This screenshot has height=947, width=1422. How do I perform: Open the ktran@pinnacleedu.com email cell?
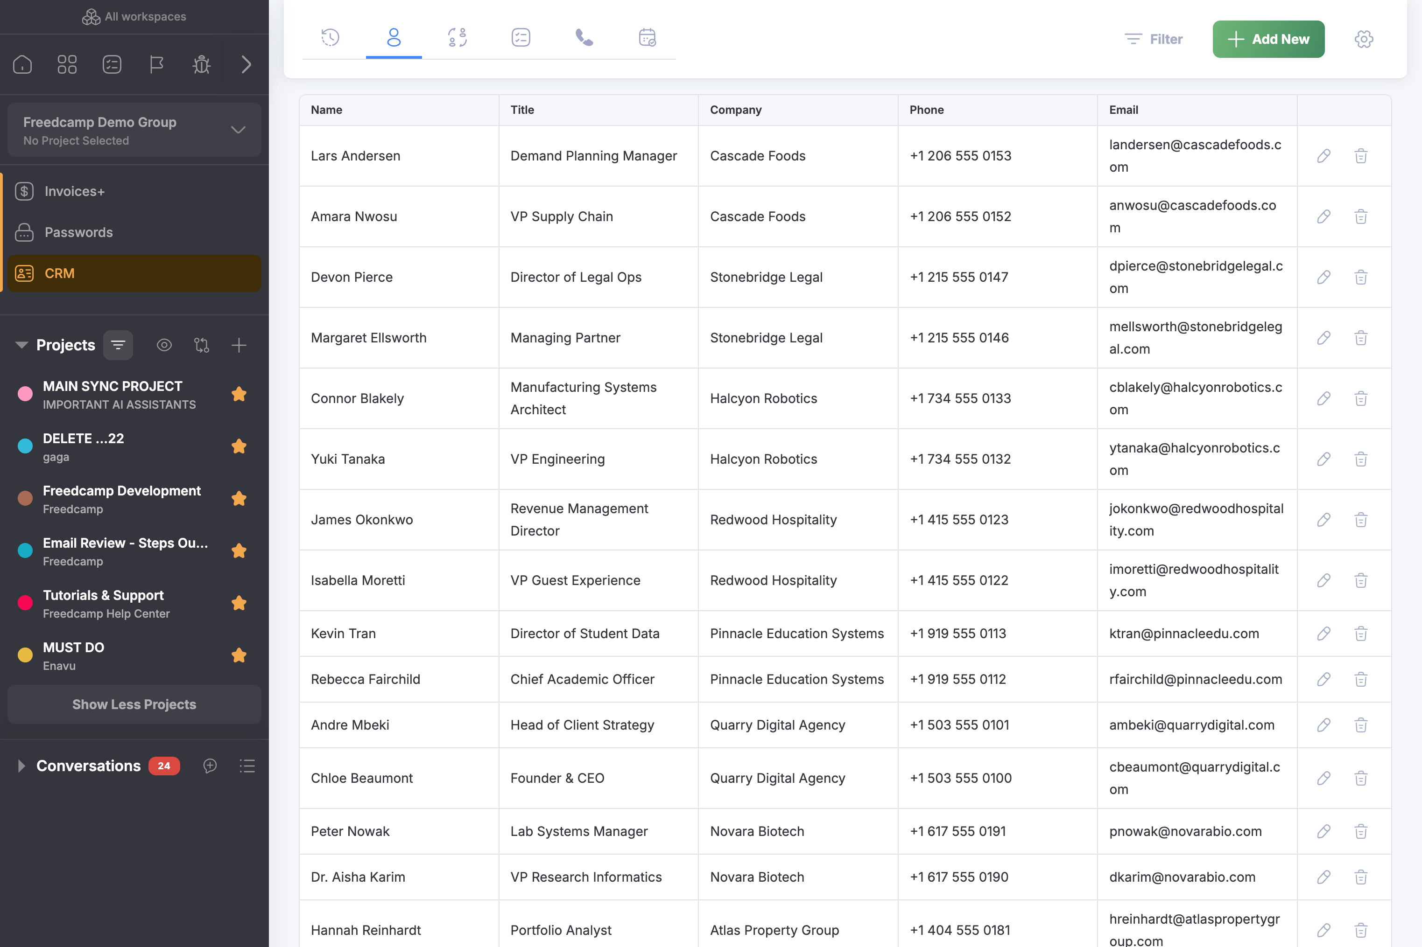(1197, 634)
